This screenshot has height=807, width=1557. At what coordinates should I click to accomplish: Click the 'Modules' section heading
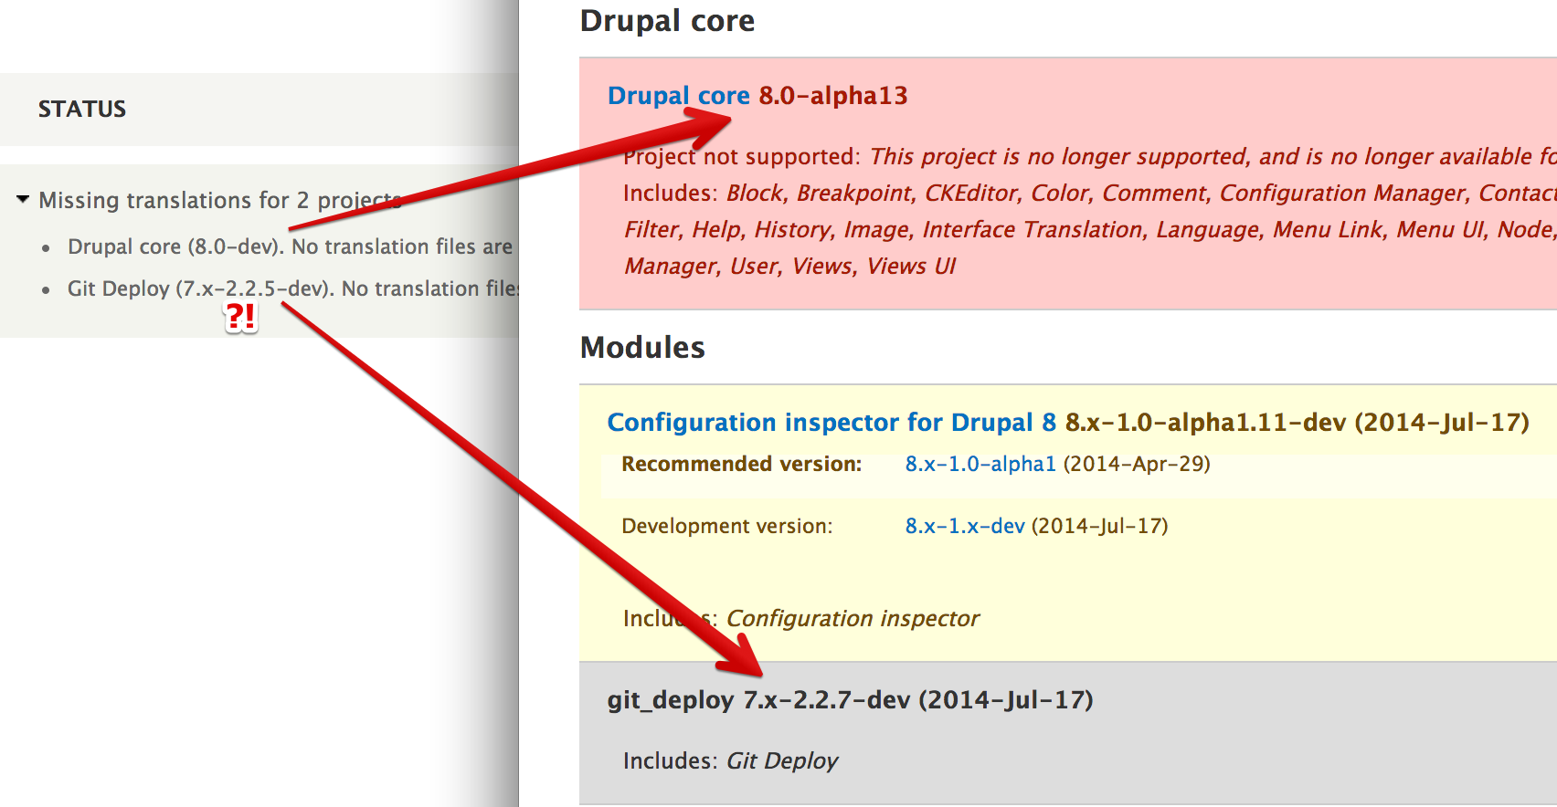[x=642, y=348]
